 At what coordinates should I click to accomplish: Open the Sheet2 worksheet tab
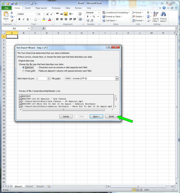tap(29, 186)
